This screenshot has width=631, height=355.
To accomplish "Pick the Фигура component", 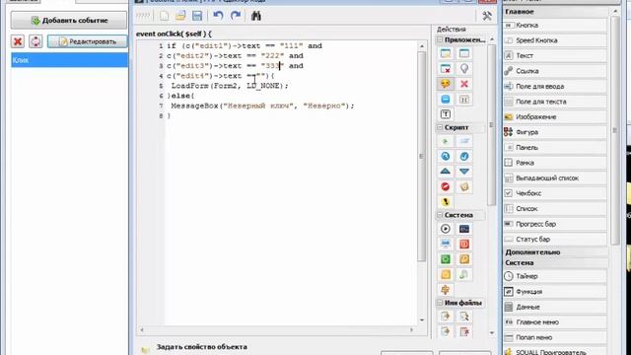I will pos(555,132).
